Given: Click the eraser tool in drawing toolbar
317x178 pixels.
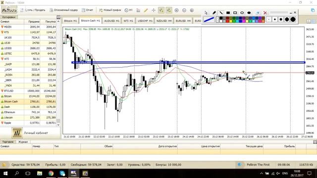Looking at the screenshot, I should tap(258, 13).
